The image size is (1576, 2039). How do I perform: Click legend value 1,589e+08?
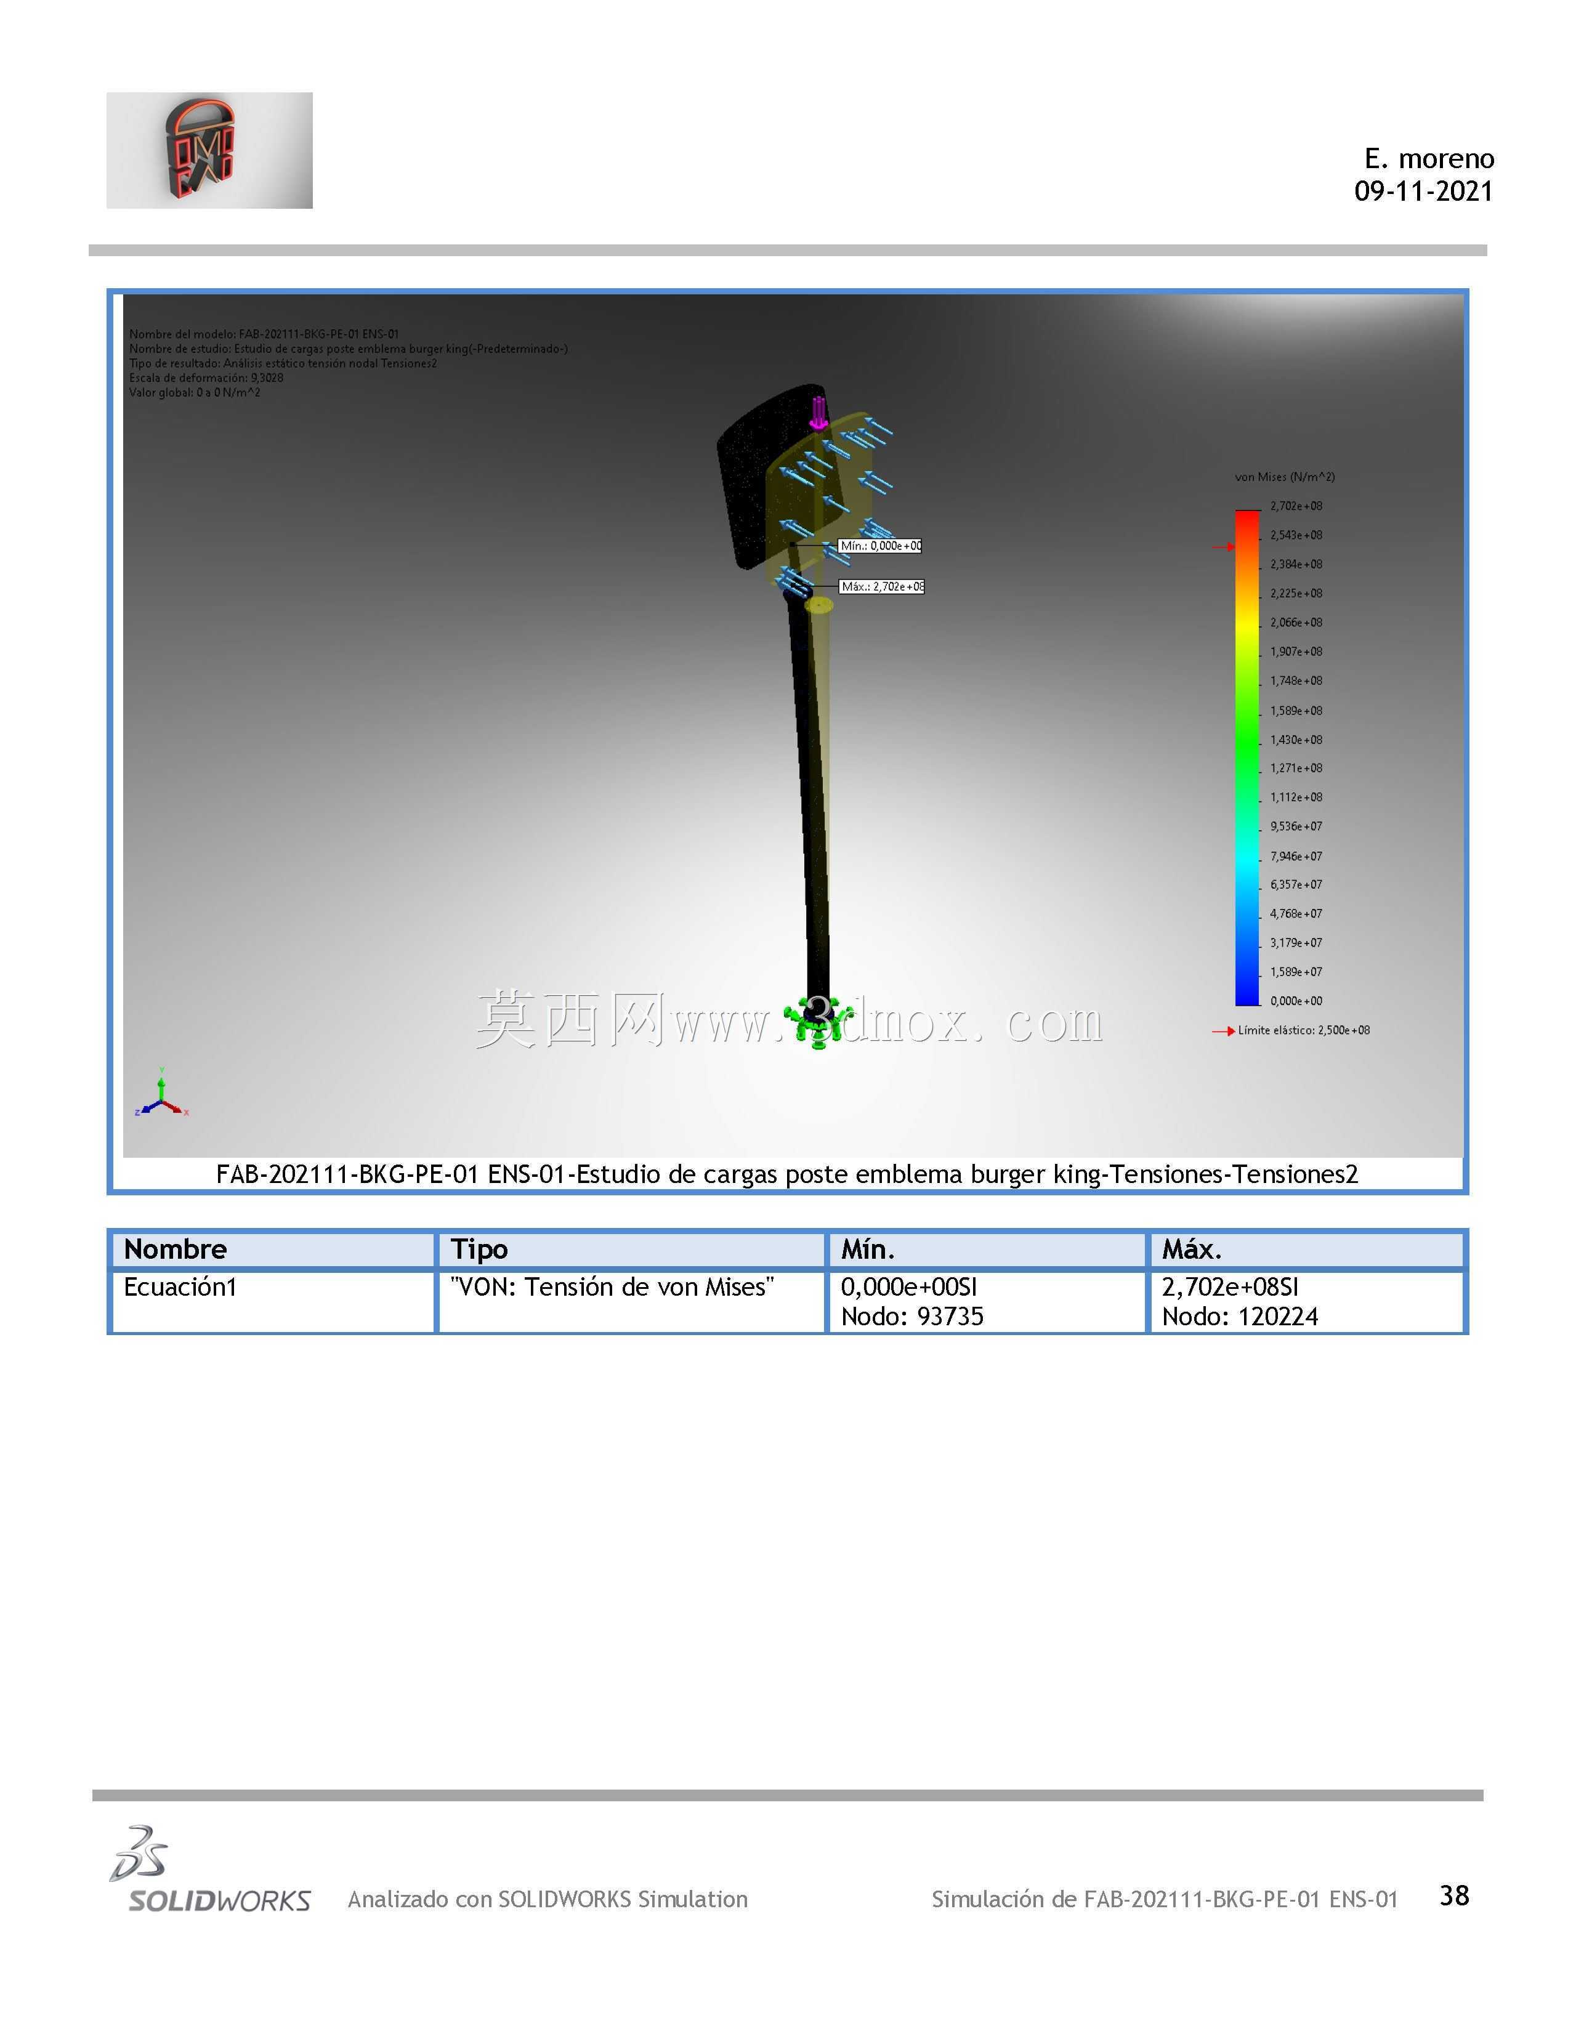click(1296, 711)
